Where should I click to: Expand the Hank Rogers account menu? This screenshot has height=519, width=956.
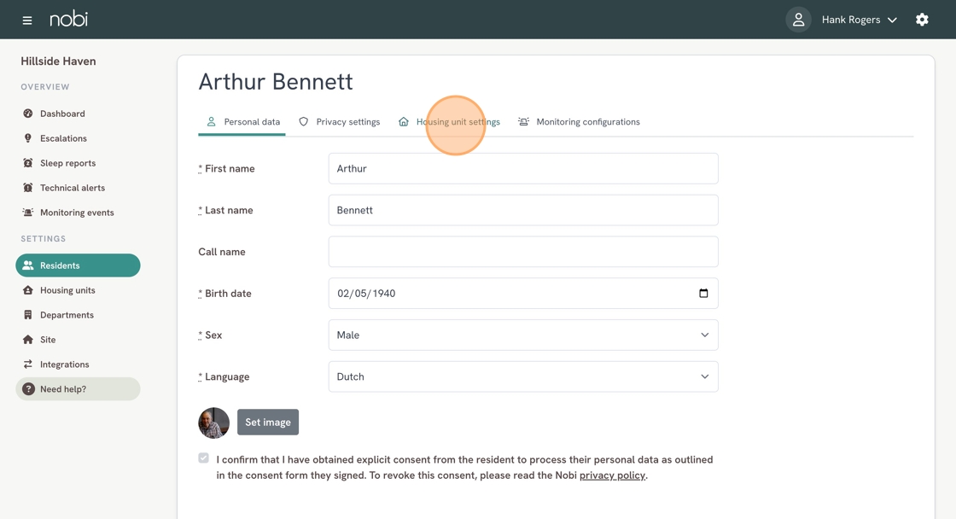click(859, 20)
